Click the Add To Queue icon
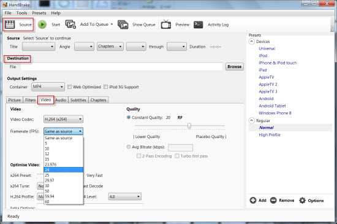This screenshot has height=224, width=337. [x=70, y=25]
